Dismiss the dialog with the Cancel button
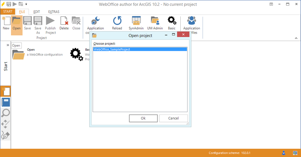 coord(173,118)
